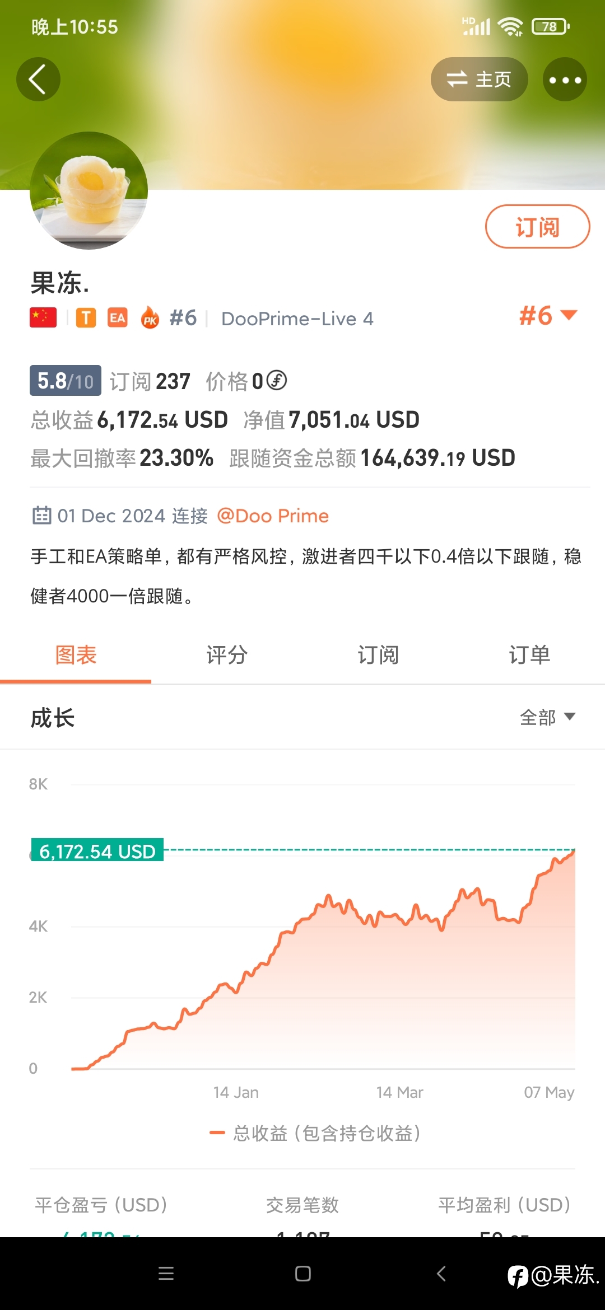Tap the back arrow icon

(38, 79)
